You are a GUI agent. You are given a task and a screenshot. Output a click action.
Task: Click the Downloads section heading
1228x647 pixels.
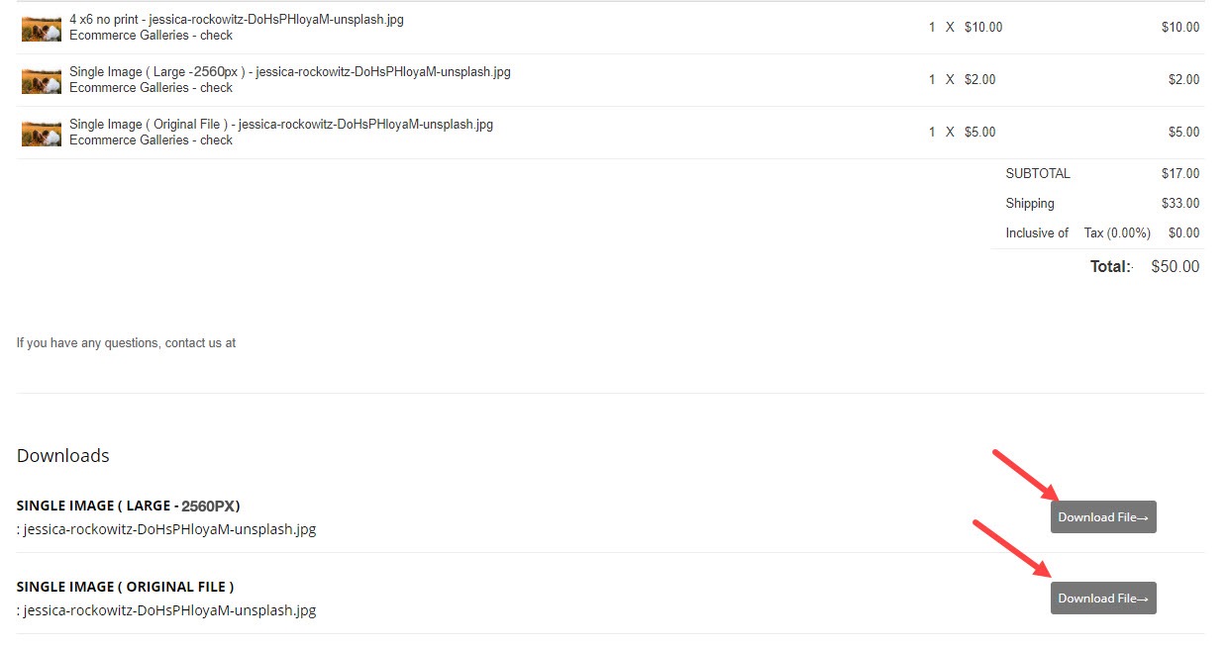tap(63, 456)
